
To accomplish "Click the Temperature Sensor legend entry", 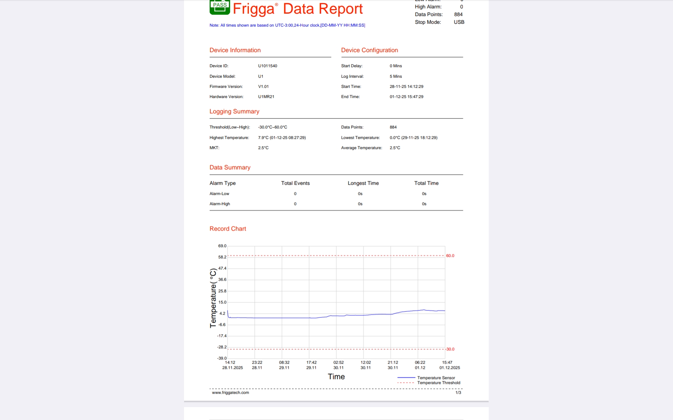I will pyautogui.click(x=436, y=378).
